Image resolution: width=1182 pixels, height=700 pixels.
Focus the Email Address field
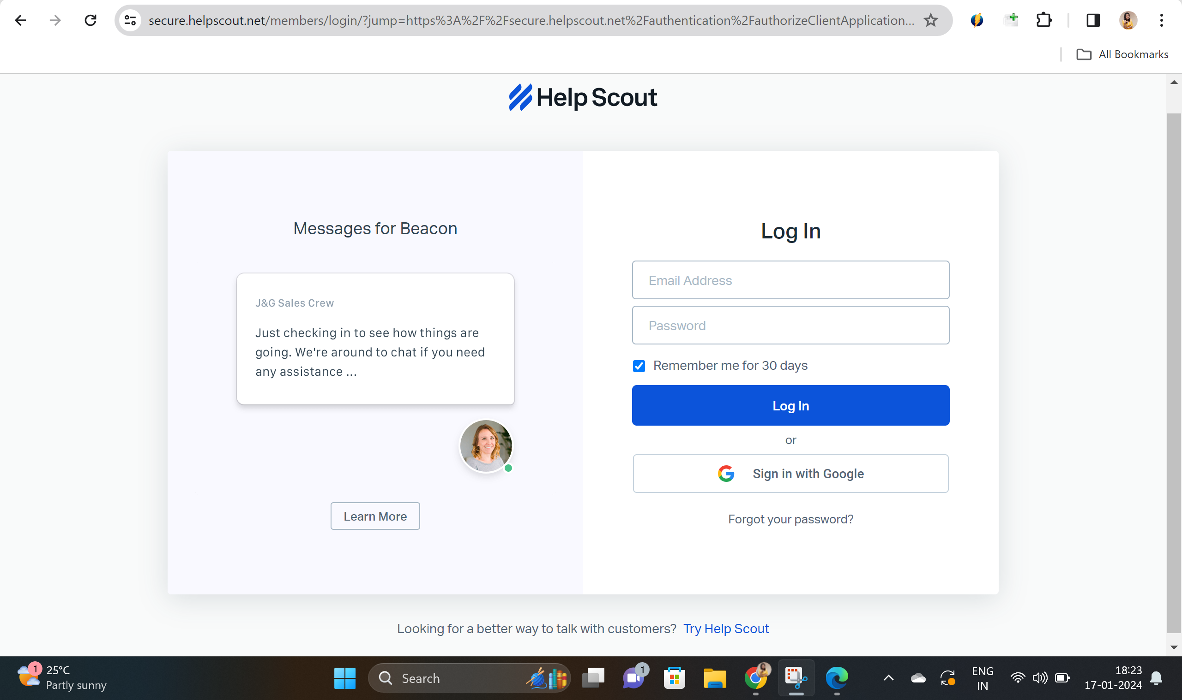[x=790, y=280]
